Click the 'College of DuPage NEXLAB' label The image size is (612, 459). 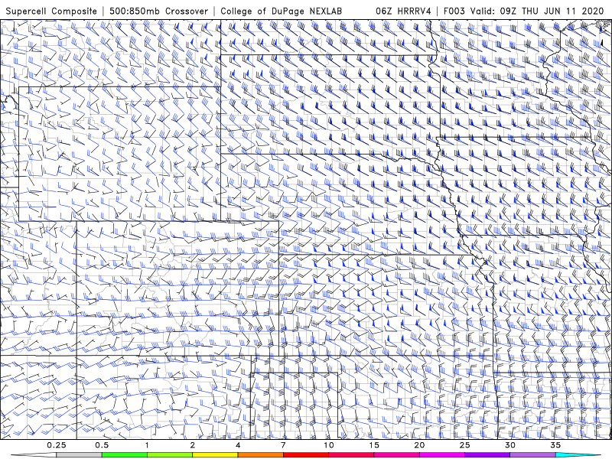click(281, 11)
